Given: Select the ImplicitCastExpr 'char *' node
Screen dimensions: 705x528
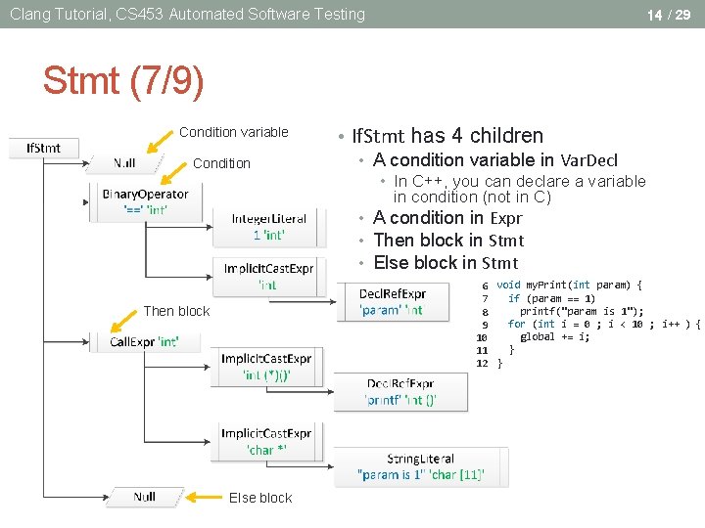Looking at the screenshot, I should point(266,442).
